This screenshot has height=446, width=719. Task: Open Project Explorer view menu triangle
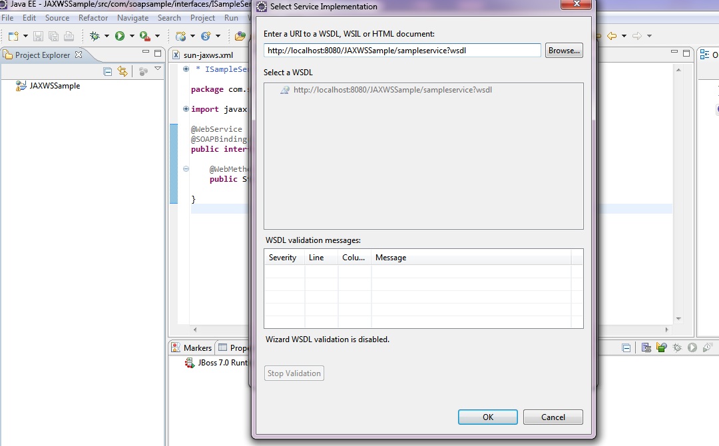(158, 69)
